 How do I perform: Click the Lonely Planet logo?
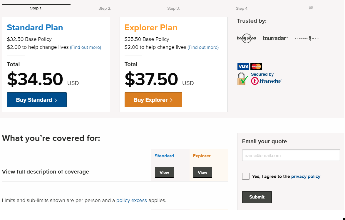coord(247,38)
